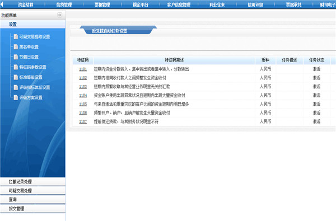Click the 任务状态 column header
Screen dimensions: 336x221
coord(316,60)
